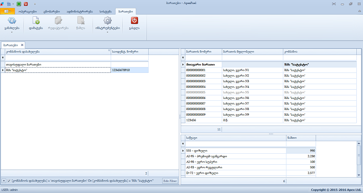Remove the filter with the X in the filter bar
The image size is (363, 193).
[x=4, y=181]
